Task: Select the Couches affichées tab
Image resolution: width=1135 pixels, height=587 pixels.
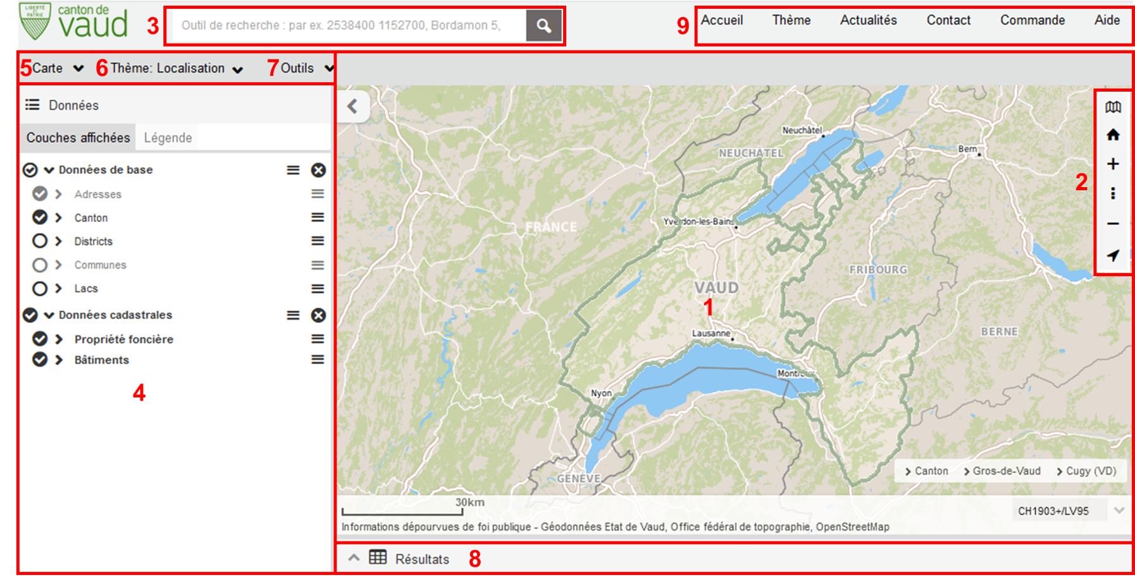Action: 78,138
